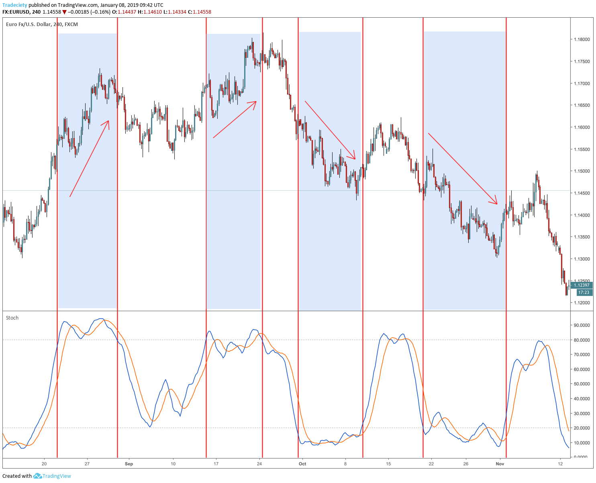This screenshot has width=596, height=483.
Task: Select the upward red arrow in leftmost shaded zone
Action: (89, 159)
